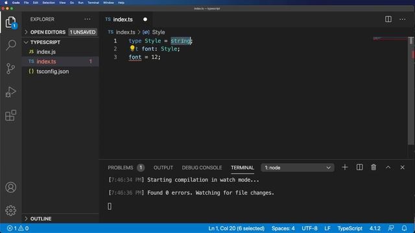Open Explorer views and more actions ellipsis
The image size is (415, 233).
88,19
